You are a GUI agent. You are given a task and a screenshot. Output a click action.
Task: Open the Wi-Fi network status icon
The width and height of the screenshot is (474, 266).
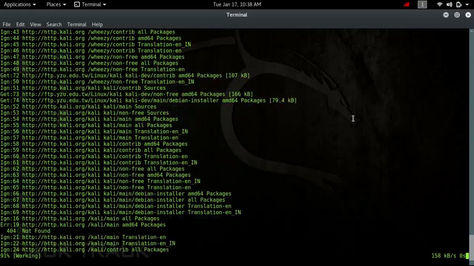[x=440, y=4]
